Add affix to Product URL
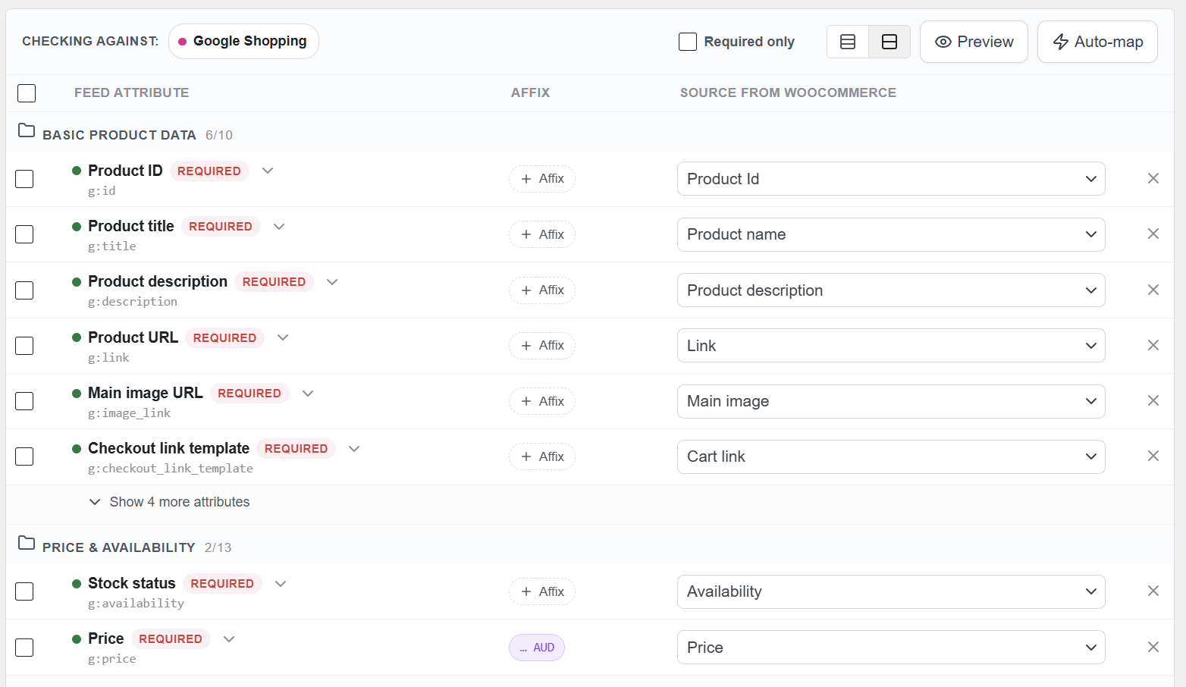The width and height of the screenshot is (1186, 687). pyautogui.click(x=542, y=346)
